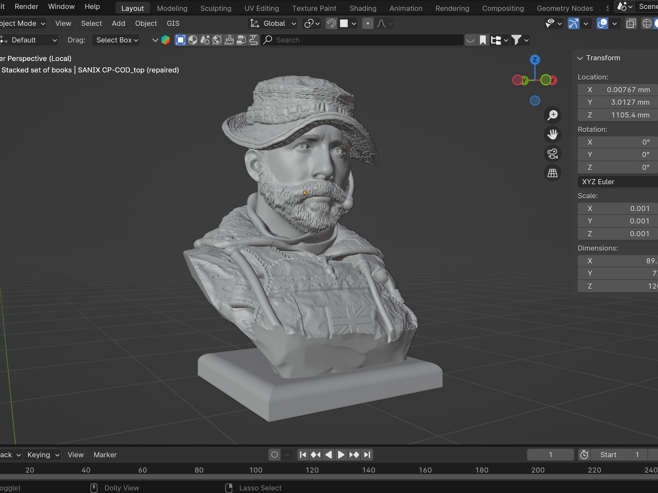Click the zoom viewport magnifier icon
The height and width of the screenshot is (493, 658).
(552, 115)
